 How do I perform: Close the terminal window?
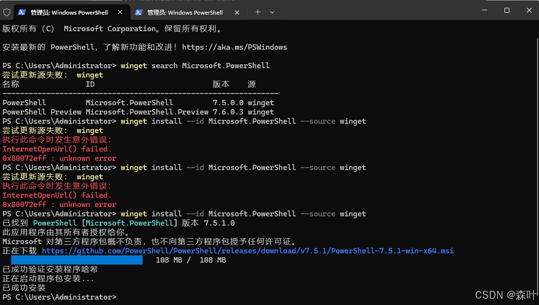(529, 10)
